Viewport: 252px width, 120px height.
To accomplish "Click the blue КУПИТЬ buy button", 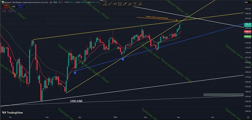I will coord(21,7).
